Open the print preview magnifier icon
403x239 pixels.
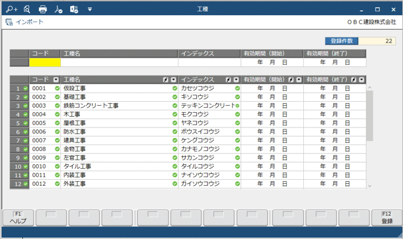coord(27,9)
